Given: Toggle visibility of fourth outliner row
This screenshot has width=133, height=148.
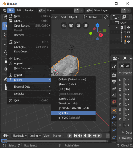Looking at the screenshot, I should pyautogui.click(x=129, y=42).
